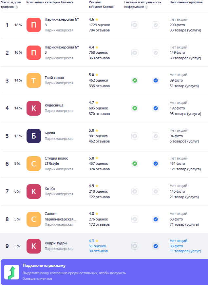The image size is (208, 285).
Task: Click 'Нет акций' link in КудриПудри row
Action: [x=179, y=241]
